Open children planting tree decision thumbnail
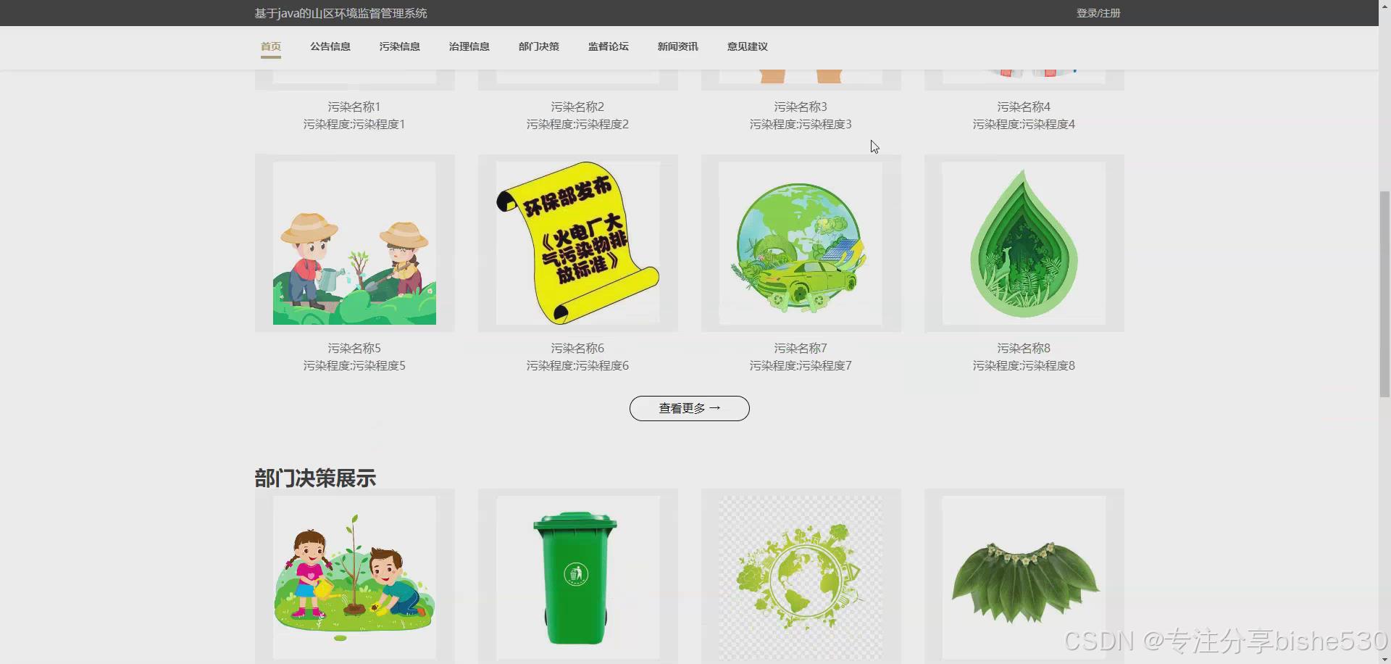This screenshot has width=1391, height=664. 354,577
